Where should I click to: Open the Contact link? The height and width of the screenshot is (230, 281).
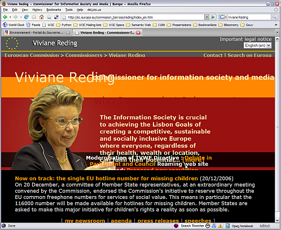pos(213,55)
